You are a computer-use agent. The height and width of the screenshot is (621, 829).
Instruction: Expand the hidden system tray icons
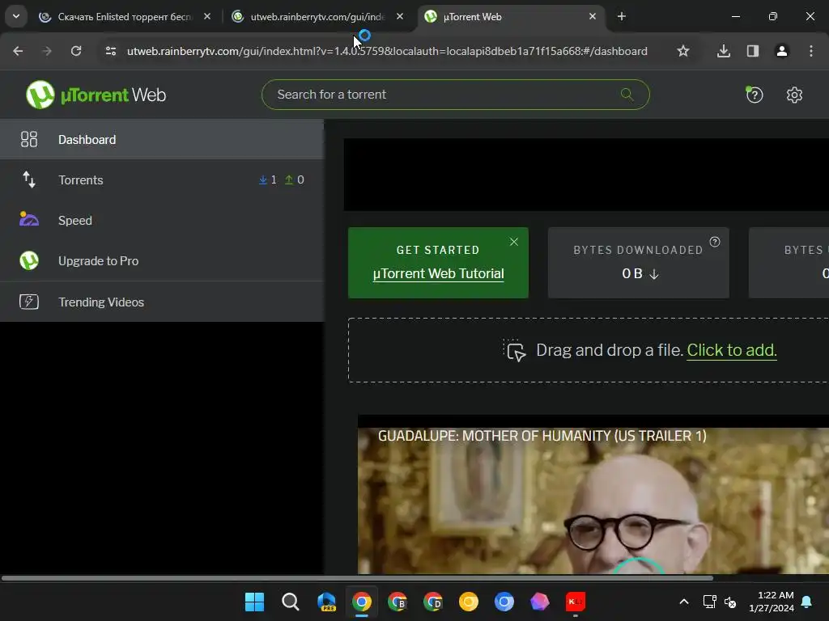683,602
